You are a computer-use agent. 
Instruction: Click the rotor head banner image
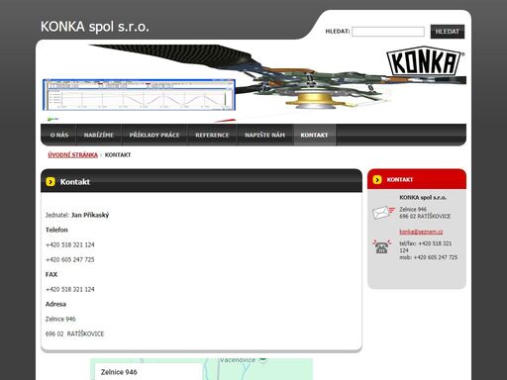(253, 82)
